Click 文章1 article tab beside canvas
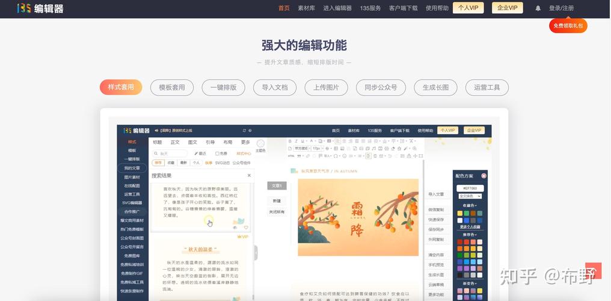 (x=277, y=185)
